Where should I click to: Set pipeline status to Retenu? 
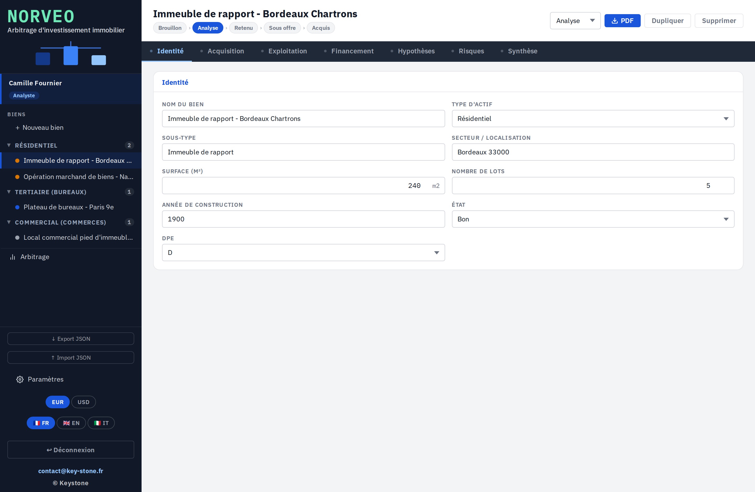click(243, 28)
